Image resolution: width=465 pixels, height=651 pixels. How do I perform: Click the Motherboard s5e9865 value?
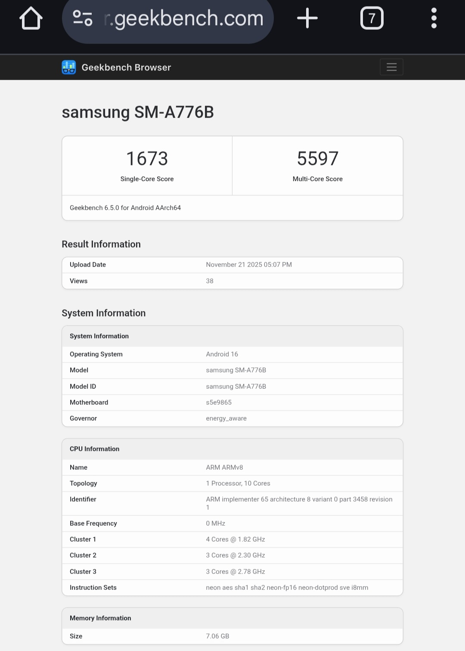coord(219,402)
